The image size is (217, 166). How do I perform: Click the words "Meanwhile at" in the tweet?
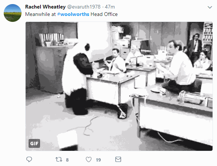coord(40,14)
